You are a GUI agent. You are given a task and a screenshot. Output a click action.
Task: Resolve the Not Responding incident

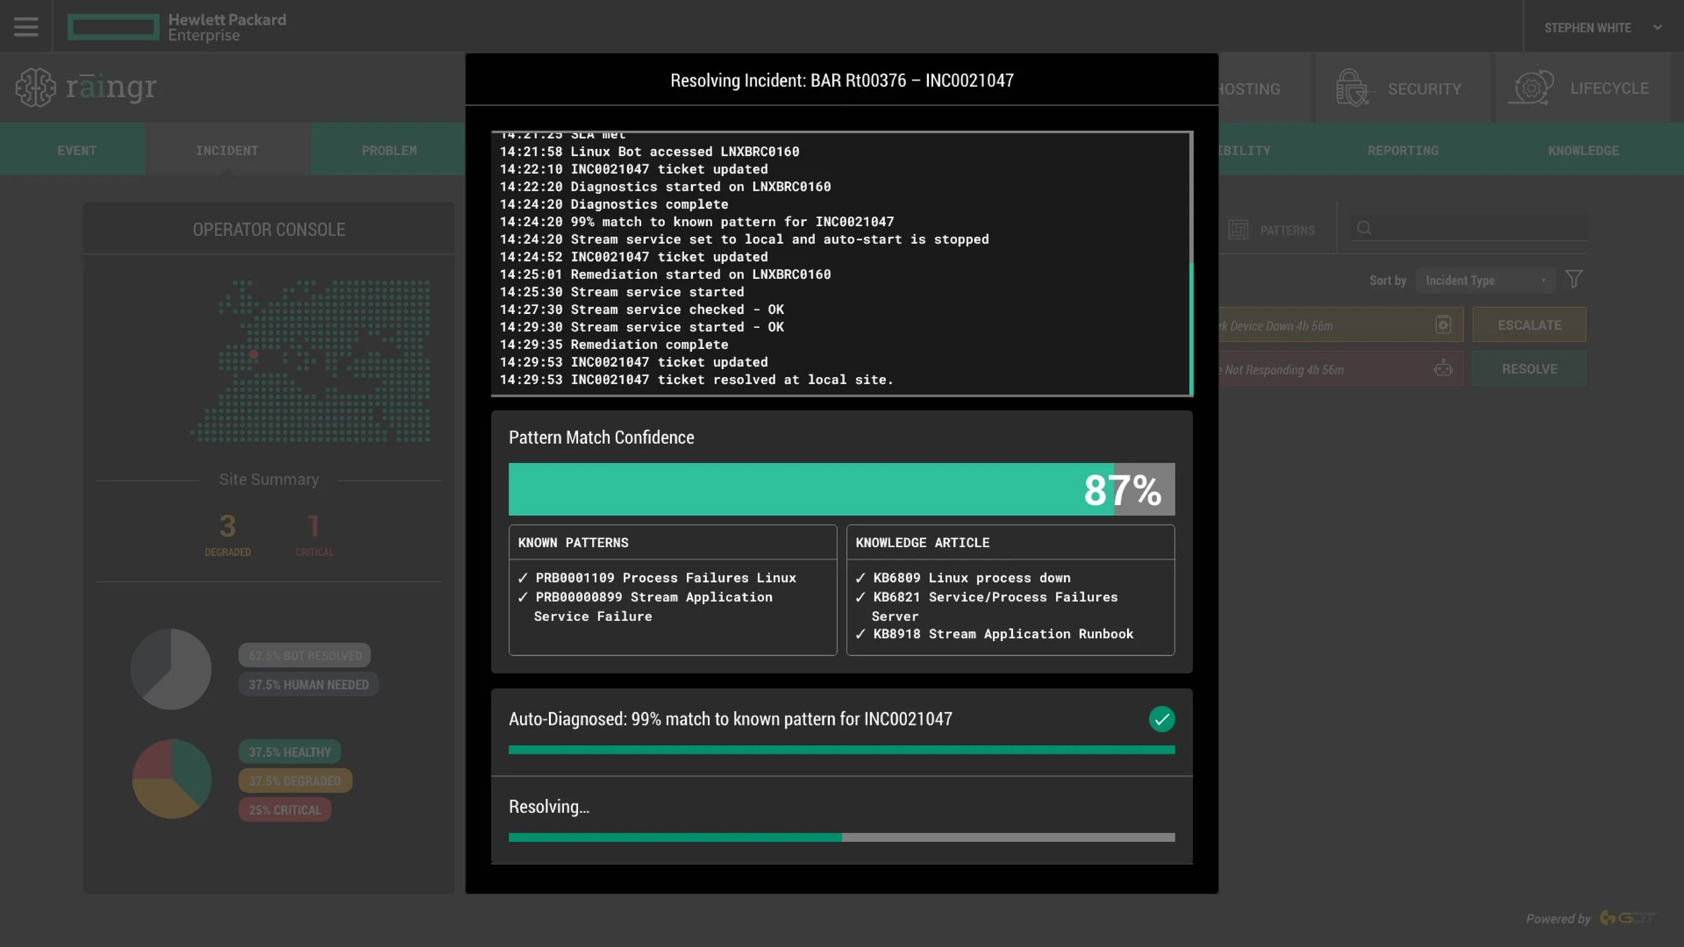[x=1528, y=368]
